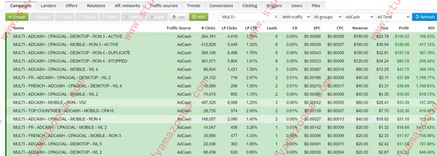This screenshot has width=437, height=156.
Task: Sort by the Leads column header
Action: tap(272, 28)
